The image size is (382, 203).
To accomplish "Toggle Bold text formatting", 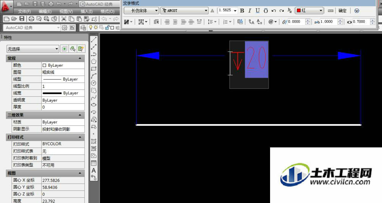I will [242, 11].
